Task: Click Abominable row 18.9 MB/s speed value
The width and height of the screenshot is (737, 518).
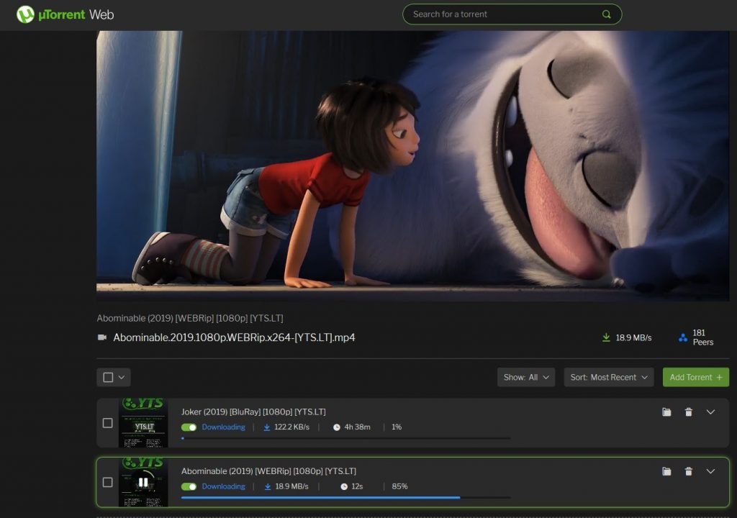Action: click(291, 486)
